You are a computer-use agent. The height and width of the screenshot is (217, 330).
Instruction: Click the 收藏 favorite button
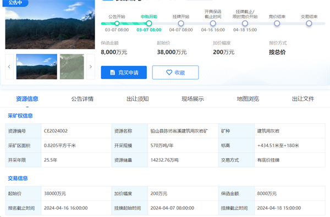(x=175, y=72)
